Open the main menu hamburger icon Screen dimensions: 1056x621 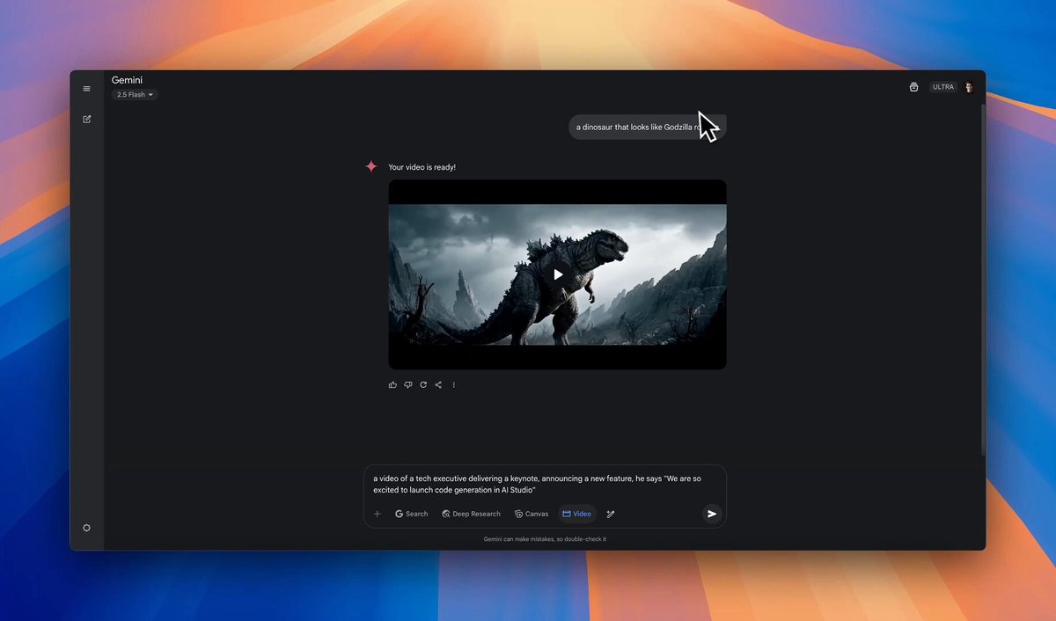tap(86, 88)
